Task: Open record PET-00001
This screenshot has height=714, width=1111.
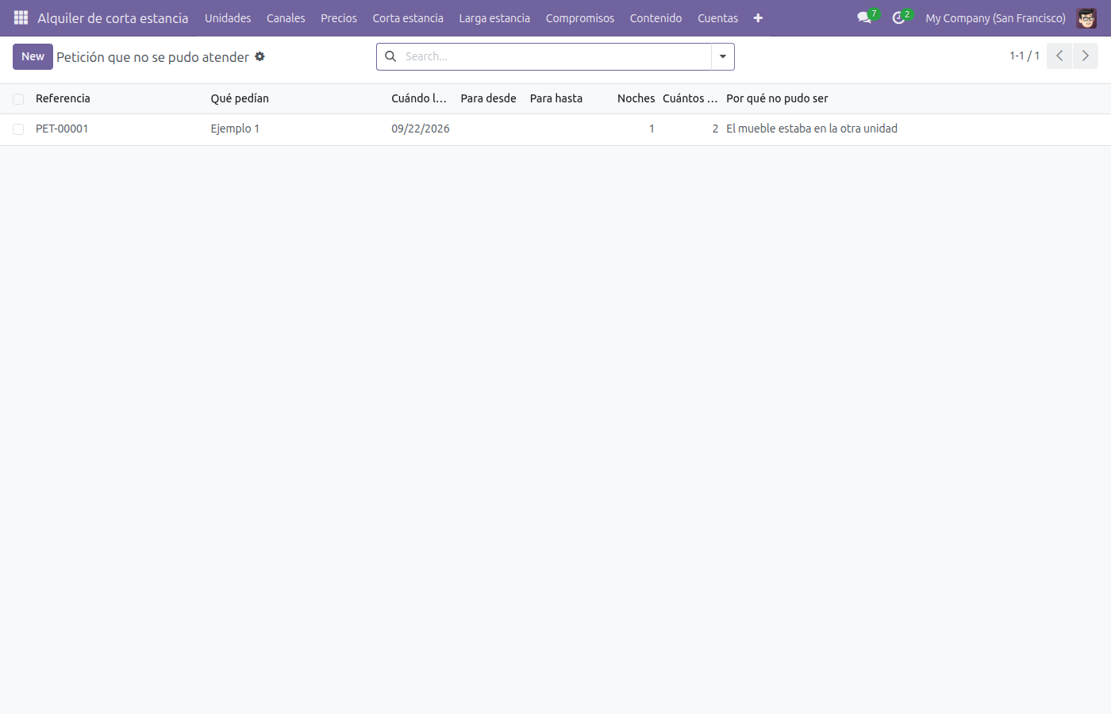Action: 62,129
